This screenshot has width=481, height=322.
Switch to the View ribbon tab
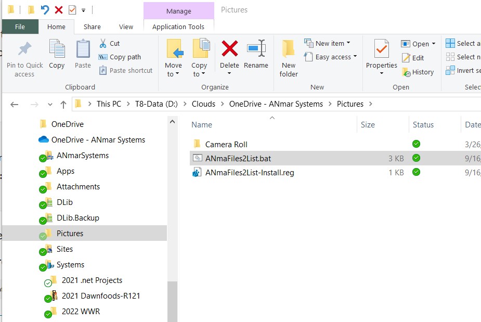tap(126, 27)
